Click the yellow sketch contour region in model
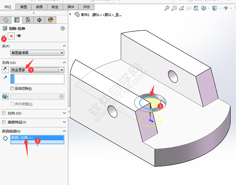This screenshot has height=185, width=236. [x=153, y=102]
